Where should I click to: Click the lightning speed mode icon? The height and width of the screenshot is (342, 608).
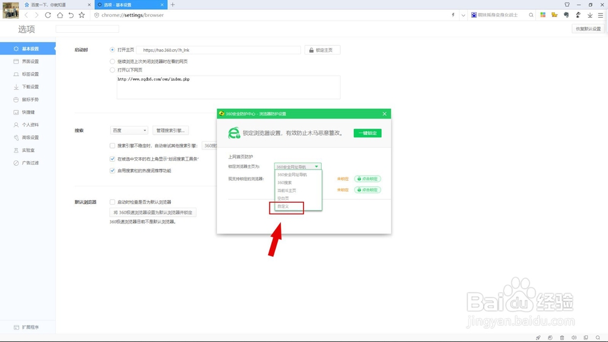pyautogui.click(x=453, y=15)
